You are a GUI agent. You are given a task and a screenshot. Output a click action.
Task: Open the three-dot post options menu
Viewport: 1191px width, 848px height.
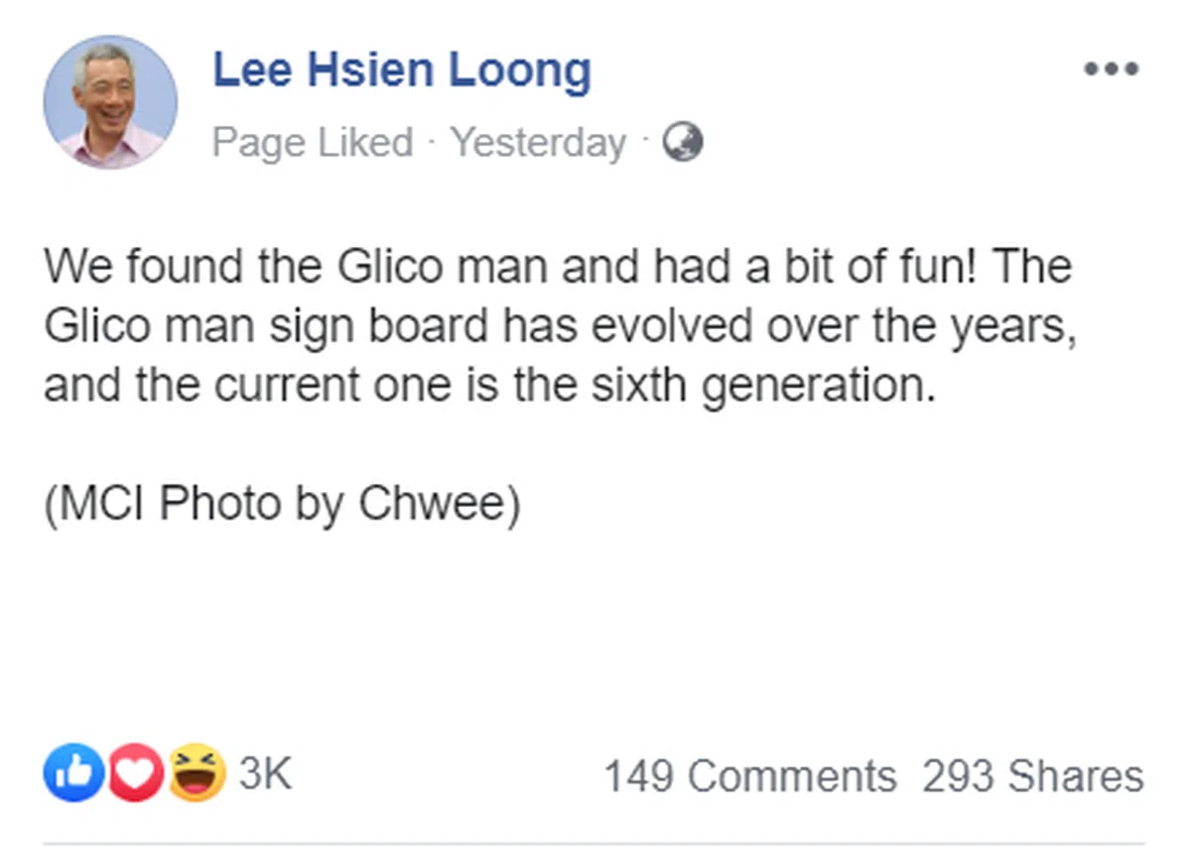tap(1111, 69)
